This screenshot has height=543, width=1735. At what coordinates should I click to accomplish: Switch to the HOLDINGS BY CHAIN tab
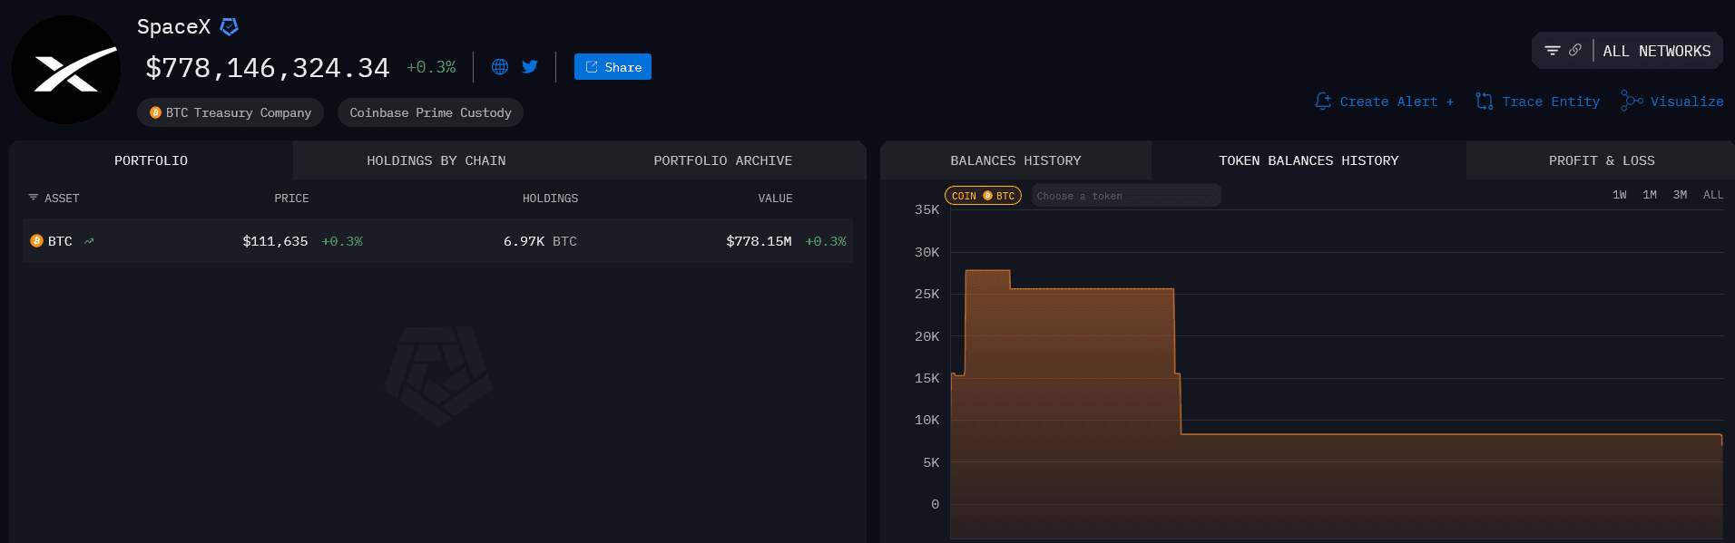click(436, 160)
